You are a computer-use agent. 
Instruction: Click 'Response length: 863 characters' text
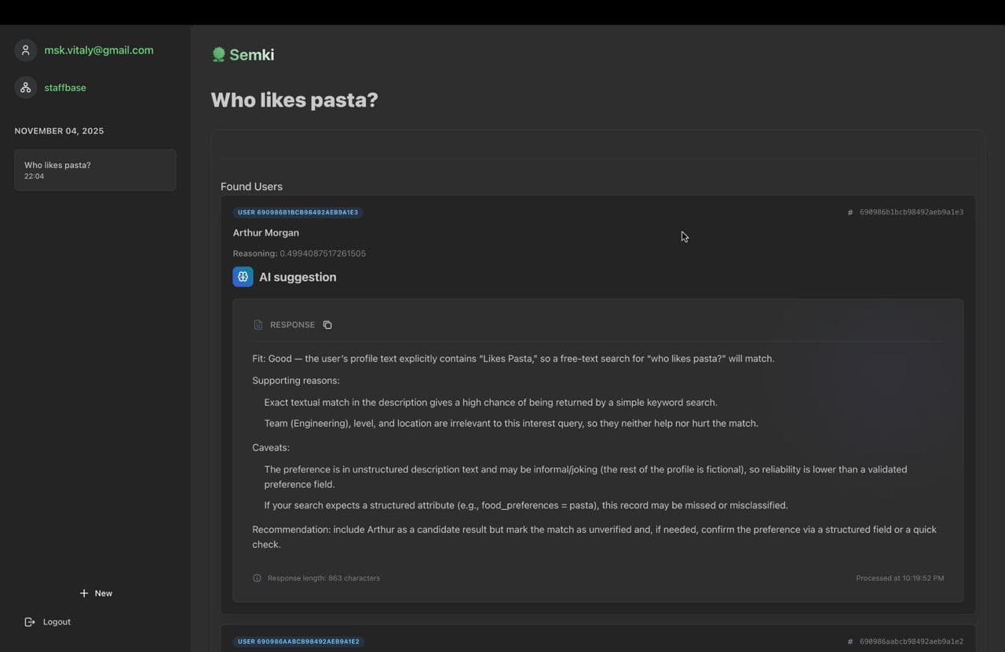point(323,578)
